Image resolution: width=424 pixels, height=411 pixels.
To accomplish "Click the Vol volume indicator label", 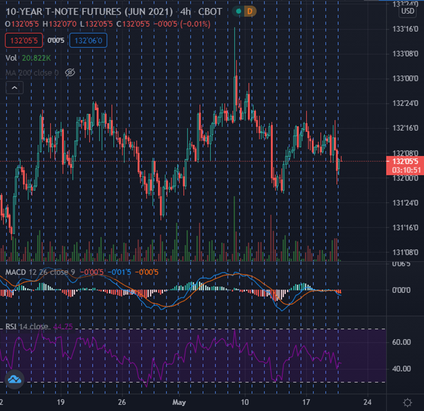I will coord(11,57).
